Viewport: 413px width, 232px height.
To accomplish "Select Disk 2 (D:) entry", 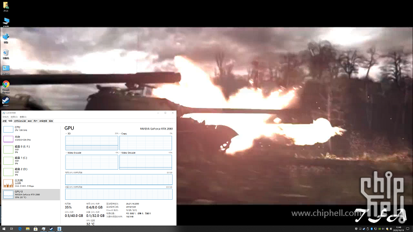I will pyautogui.click(x=31, y=172).
